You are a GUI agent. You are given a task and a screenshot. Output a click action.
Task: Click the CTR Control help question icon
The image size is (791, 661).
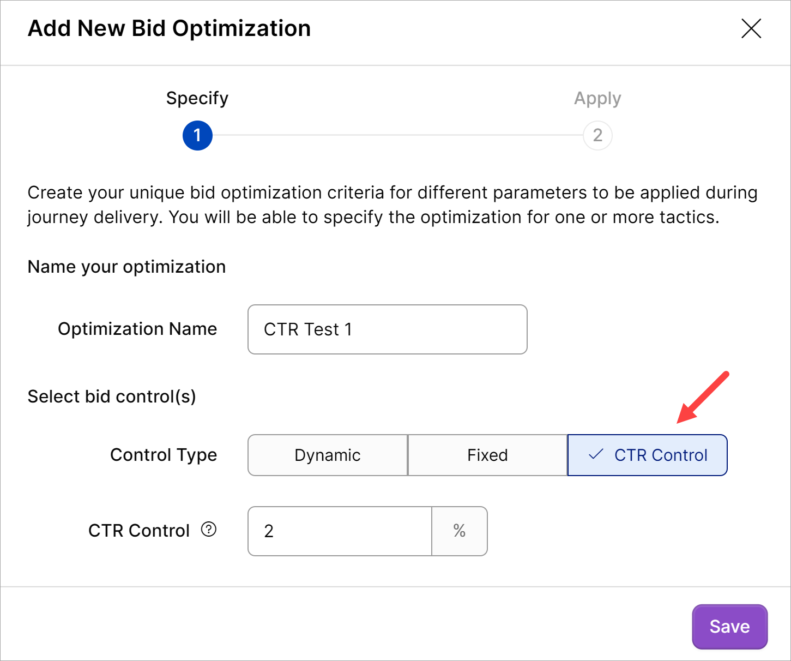209,530
